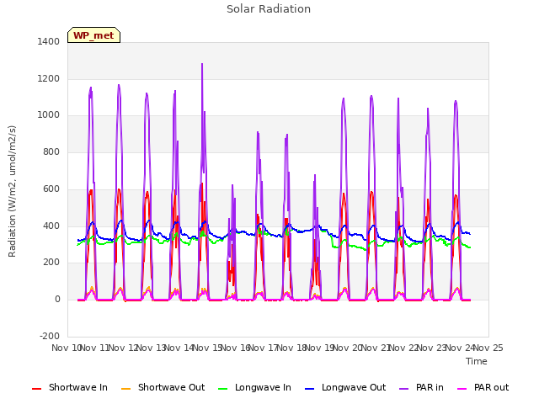Click the blue Longwave Out color marker
Screen dimensions: 539x404
point(310,389)
